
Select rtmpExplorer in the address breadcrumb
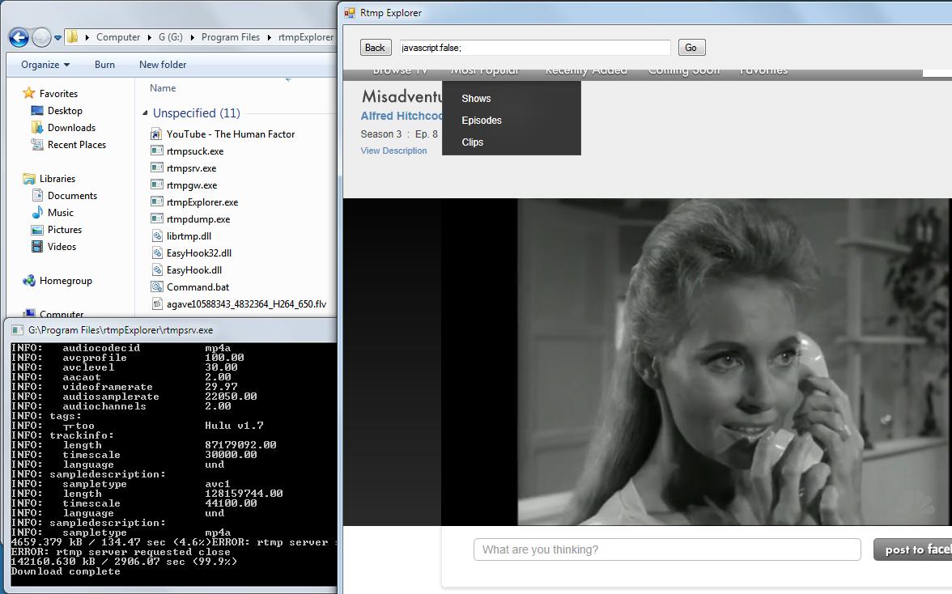tap(306, 37)
